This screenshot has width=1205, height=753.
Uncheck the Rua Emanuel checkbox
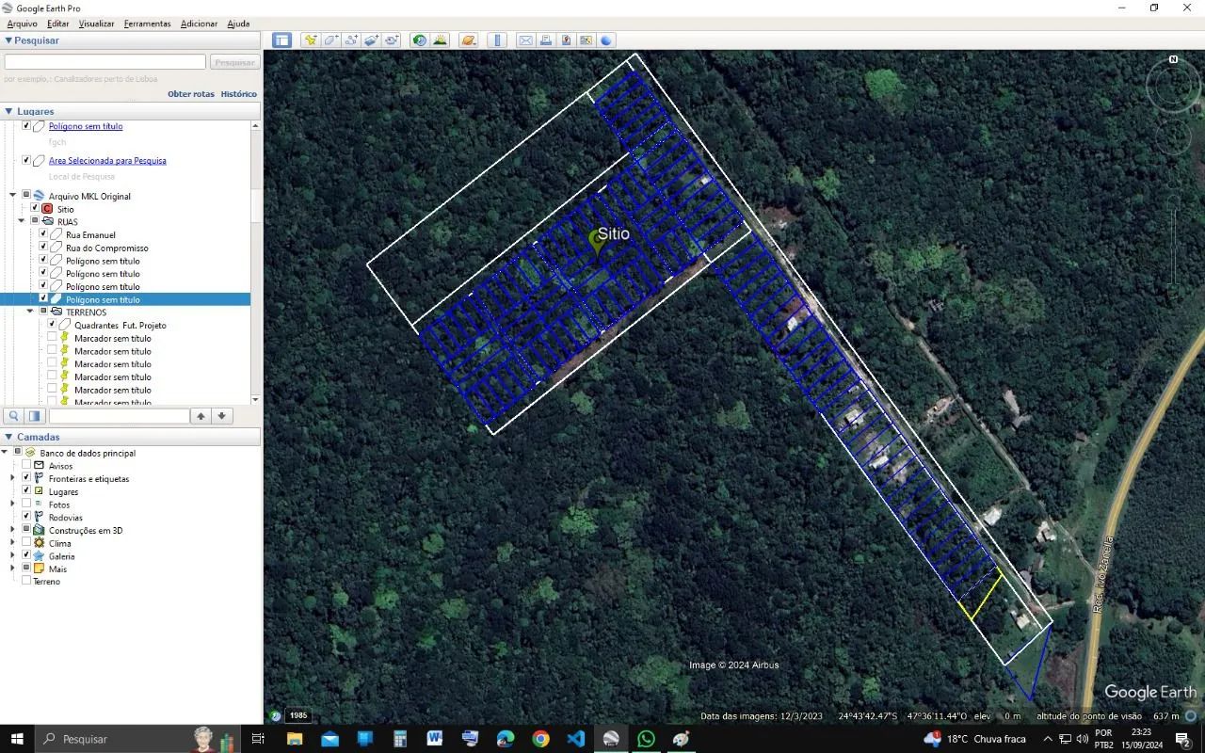click(x=43, y=234)
